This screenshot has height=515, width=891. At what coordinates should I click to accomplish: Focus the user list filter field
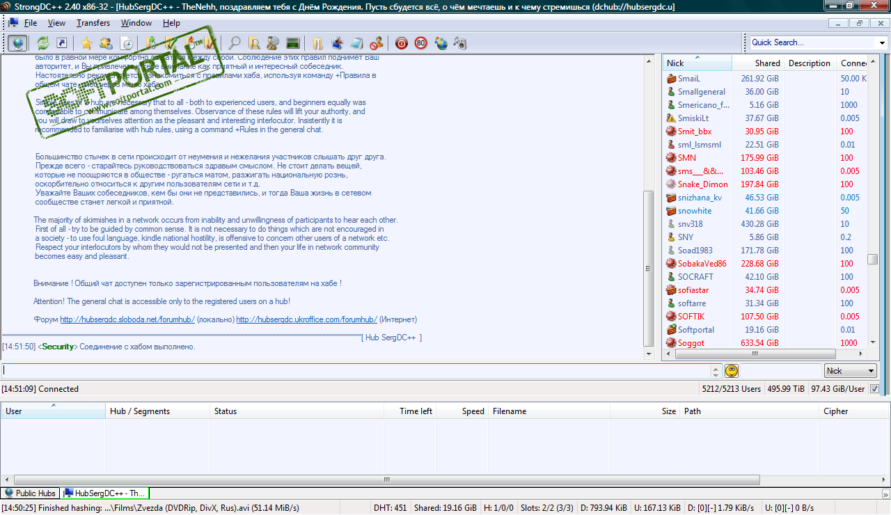click(781, 371)
